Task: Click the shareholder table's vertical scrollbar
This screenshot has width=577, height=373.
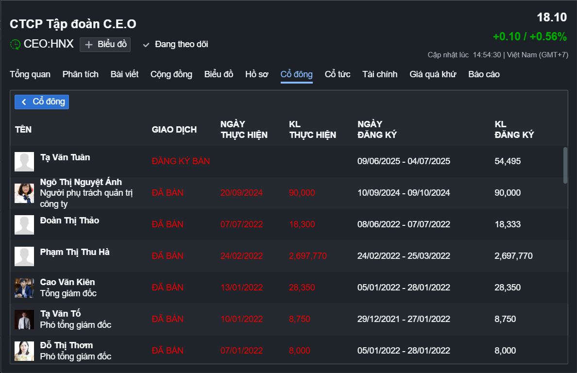Action: [x=565, y=165]
